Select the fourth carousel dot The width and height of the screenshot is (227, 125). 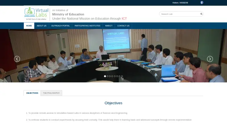point(112,76)
